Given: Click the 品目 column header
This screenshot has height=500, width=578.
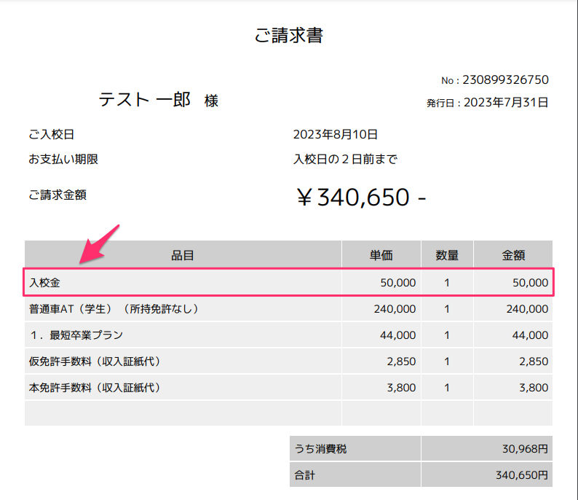Looking at the screenshot, I should (183, 255).
